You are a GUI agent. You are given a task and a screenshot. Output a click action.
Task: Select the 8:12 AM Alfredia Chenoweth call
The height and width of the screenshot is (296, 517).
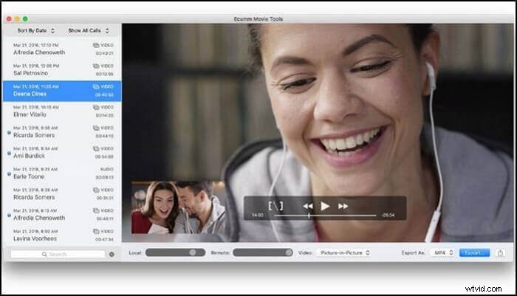pos(62,215)
